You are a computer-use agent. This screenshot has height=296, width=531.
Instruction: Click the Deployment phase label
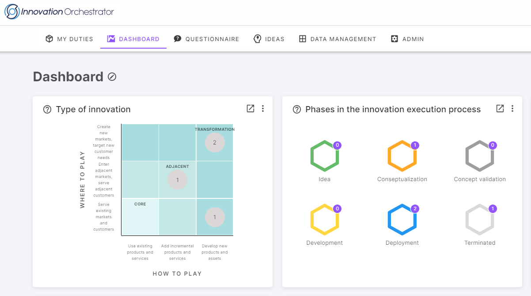tap(402, 243)
